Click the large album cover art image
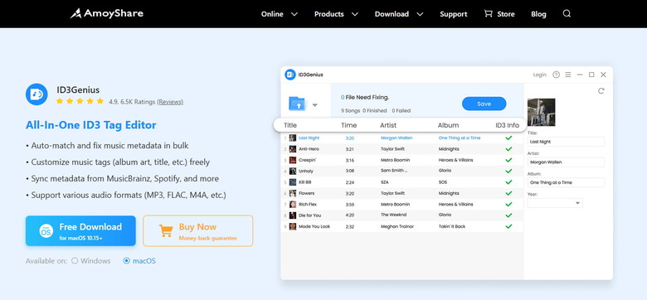The image size is (647, 300). click(x=542, y=112)
